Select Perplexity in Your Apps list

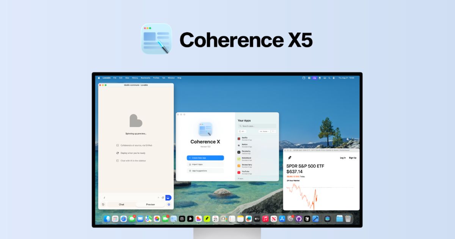pyautogui.click(x=257, y=152)
